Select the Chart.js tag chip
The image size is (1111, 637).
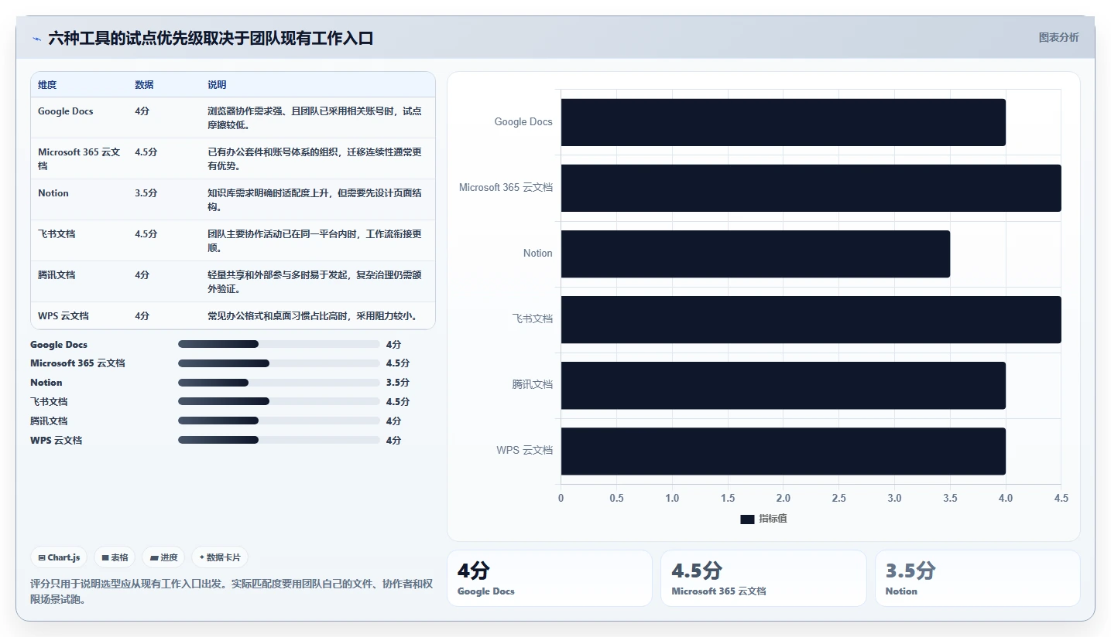click(59, 557)
